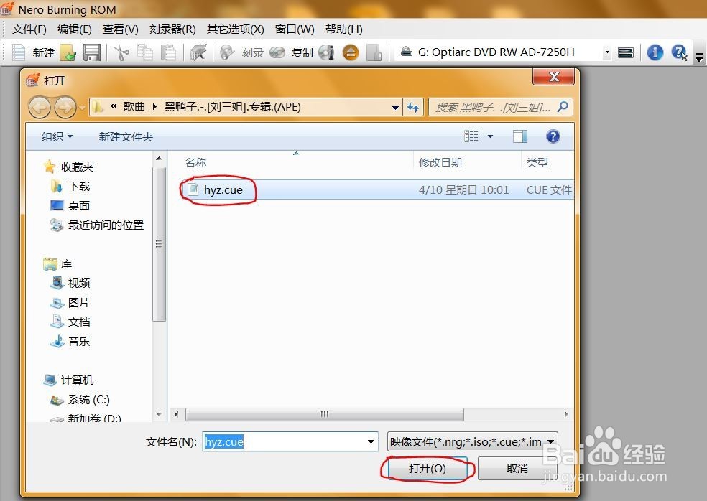This screenshot has width=707, height=501.
Task: Click the magnifier search icon
Action: click(563, 107)
